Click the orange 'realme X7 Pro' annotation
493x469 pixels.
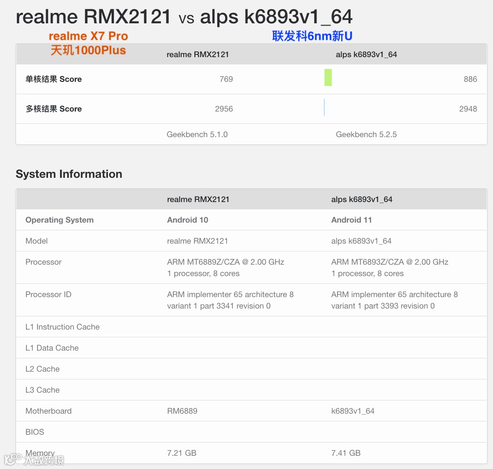coord(88,36)
